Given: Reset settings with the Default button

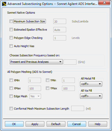Looking at the screenshot, I should (56, 124).
